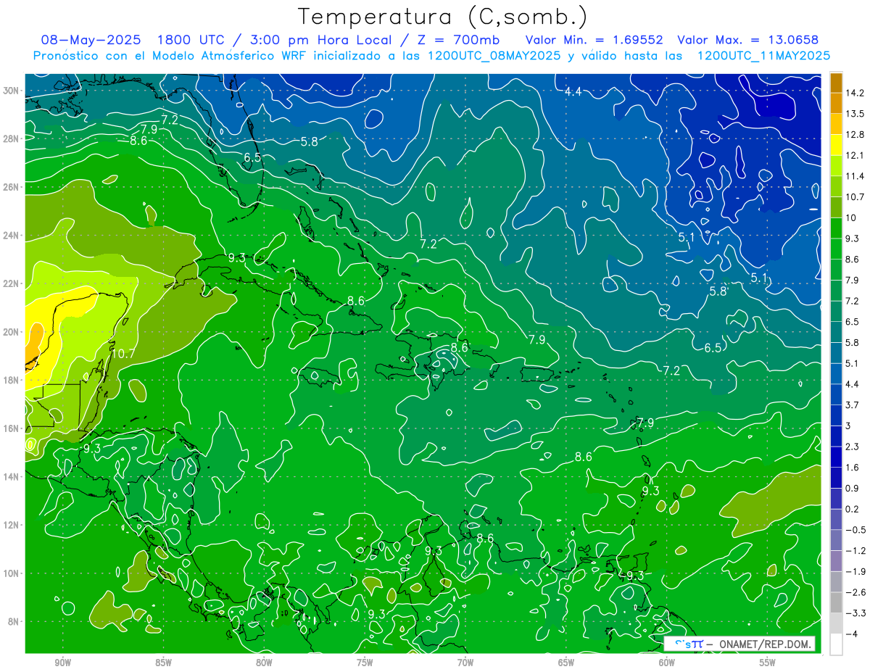This screenshot has height=672, width=870.
Task: Click the 14N latitude axis label
Action: pyautogui.click(x=11, y=477)
